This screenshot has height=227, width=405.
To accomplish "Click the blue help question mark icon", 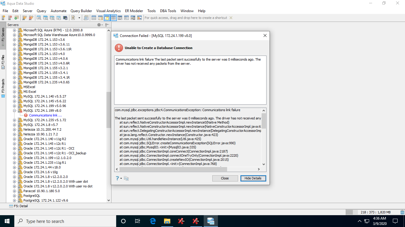I will point(117,178).
